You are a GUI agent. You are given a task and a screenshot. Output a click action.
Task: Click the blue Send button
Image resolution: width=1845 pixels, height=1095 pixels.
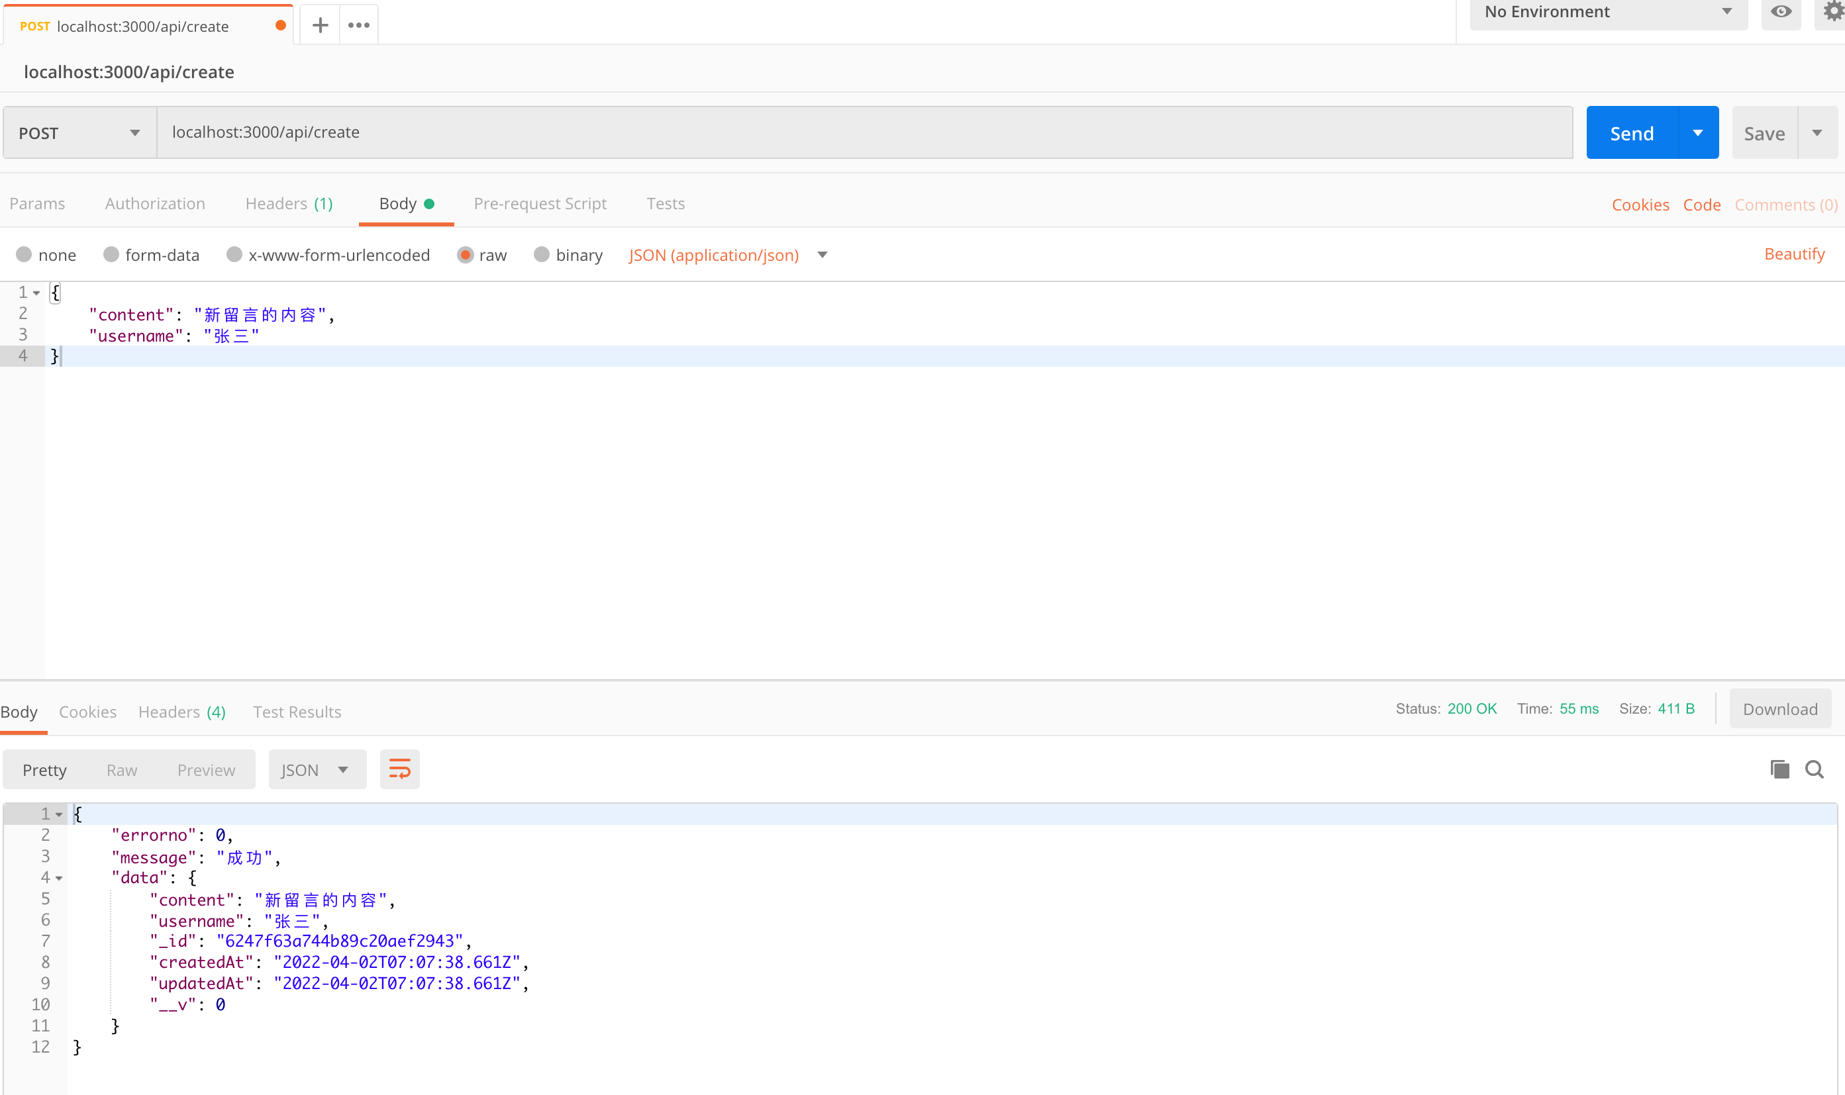(1631, 133)
